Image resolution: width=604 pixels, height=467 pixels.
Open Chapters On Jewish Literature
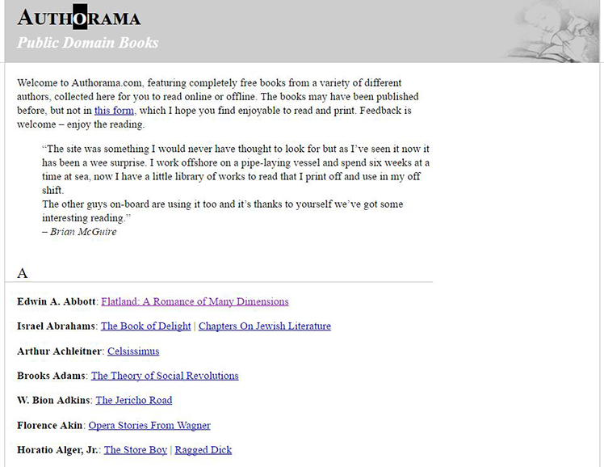[x=265, y=326]
